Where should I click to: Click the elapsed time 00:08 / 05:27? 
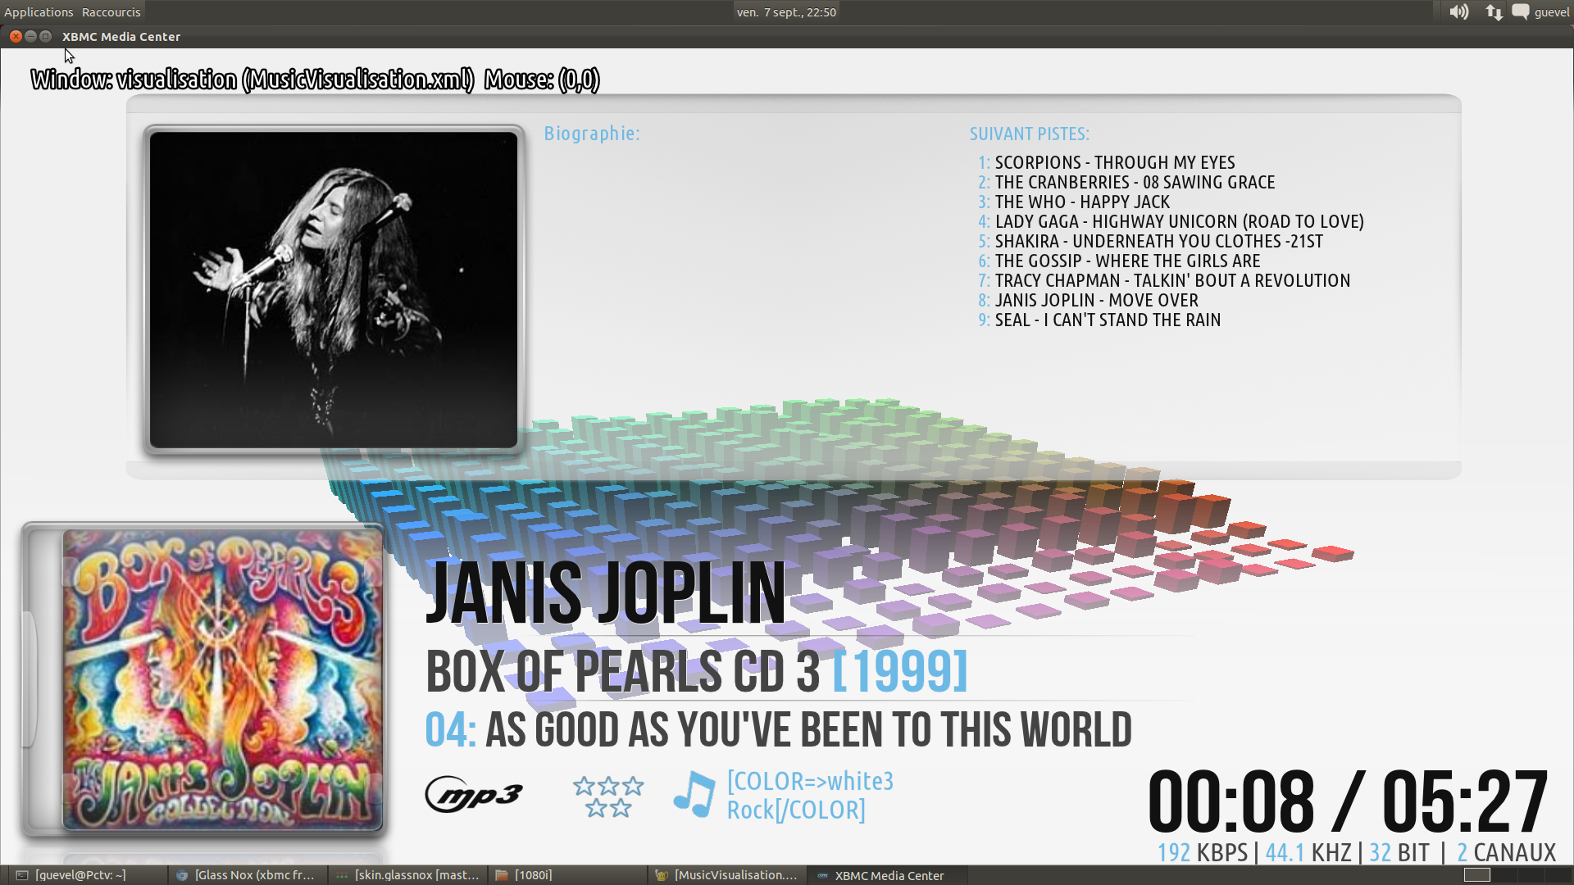point(1348,801)
